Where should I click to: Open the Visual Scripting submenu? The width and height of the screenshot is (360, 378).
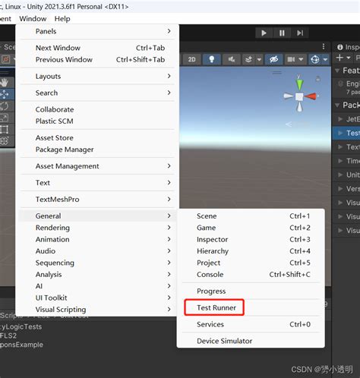pyautogui.click(x=97, y=310)
